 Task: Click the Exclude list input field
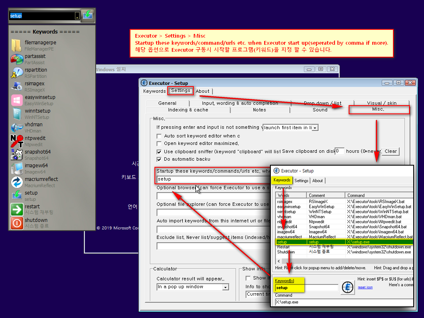[x=213, y=246]
